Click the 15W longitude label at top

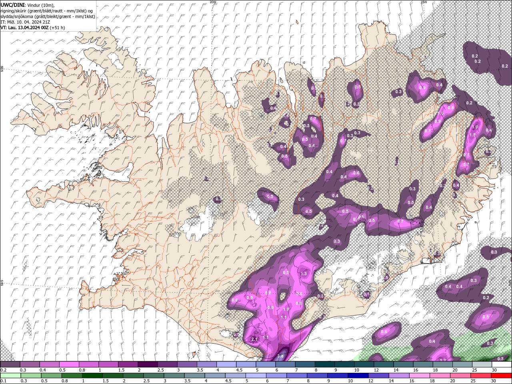423,2
